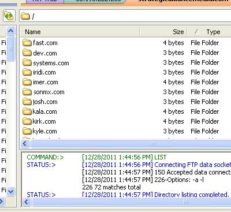Select the kala.com folder icon
This screenshot has width=231, height=212.
click(27, 111)
